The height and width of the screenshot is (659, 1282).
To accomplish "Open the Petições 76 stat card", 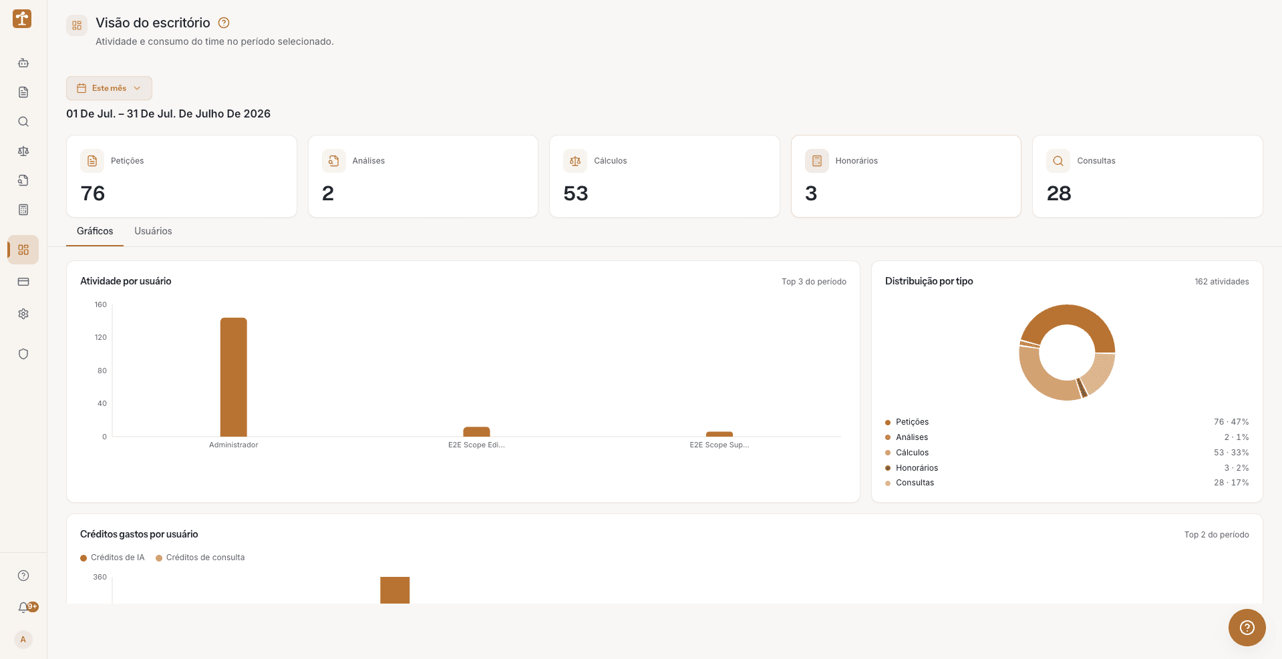I will pyautogui.click(x=182, y=176).
